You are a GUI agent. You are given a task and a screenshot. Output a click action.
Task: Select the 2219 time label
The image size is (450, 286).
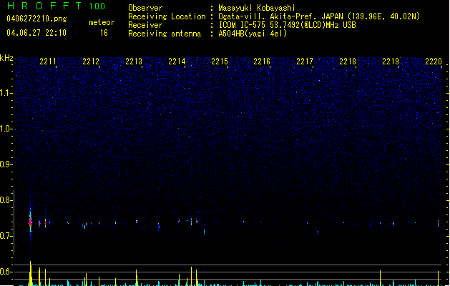[391, 61]
